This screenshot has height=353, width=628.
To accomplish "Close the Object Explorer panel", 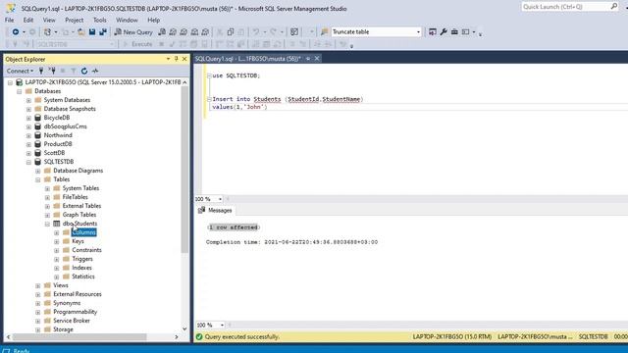I will (x=184, y=59).
